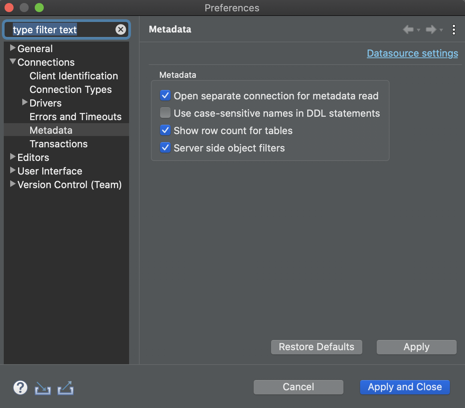Select Client Identification in the sidebar
This screenshot has width=465, height=408.
(x=74, y=76)
